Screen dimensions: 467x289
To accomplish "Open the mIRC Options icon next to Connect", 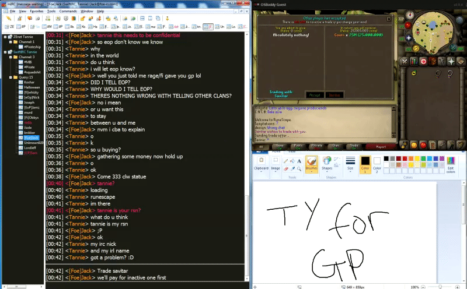I will [x=19, y=19].
